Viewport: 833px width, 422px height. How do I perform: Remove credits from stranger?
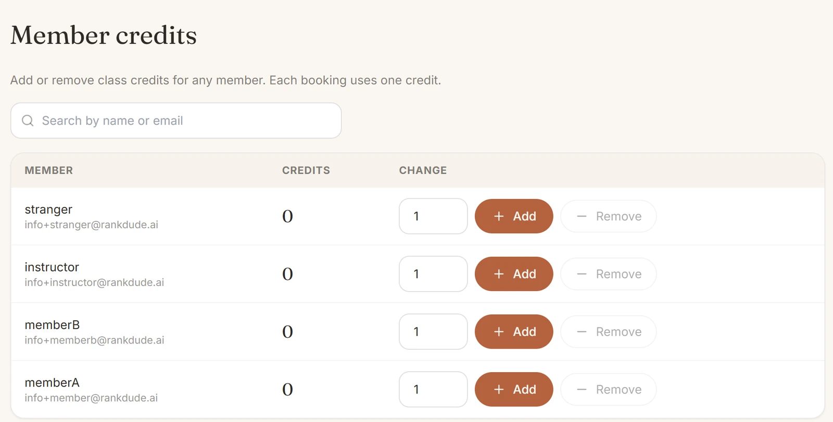[x=609, y=216]
